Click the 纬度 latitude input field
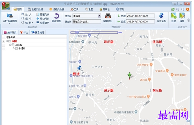 click(140, 16)
